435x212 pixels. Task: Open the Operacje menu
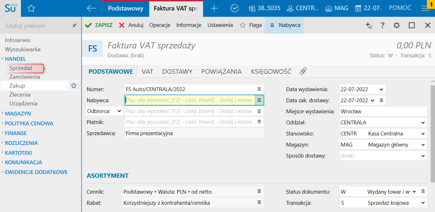coord(160,25)
